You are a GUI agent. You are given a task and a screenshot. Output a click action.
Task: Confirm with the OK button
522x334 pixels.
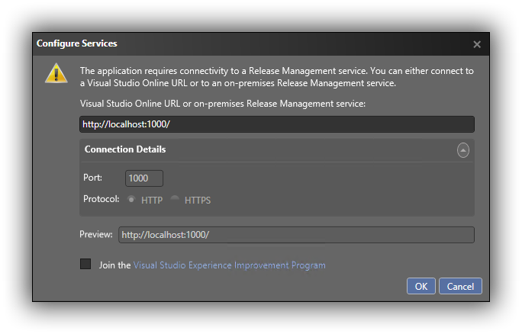pyautogui.click(x=420, y=286)
